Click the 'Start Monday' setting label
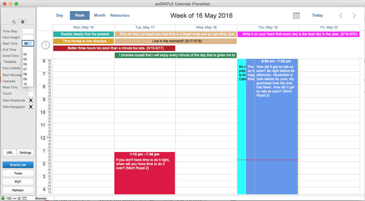This screenshot has width=365, height=201. (12, 75)
